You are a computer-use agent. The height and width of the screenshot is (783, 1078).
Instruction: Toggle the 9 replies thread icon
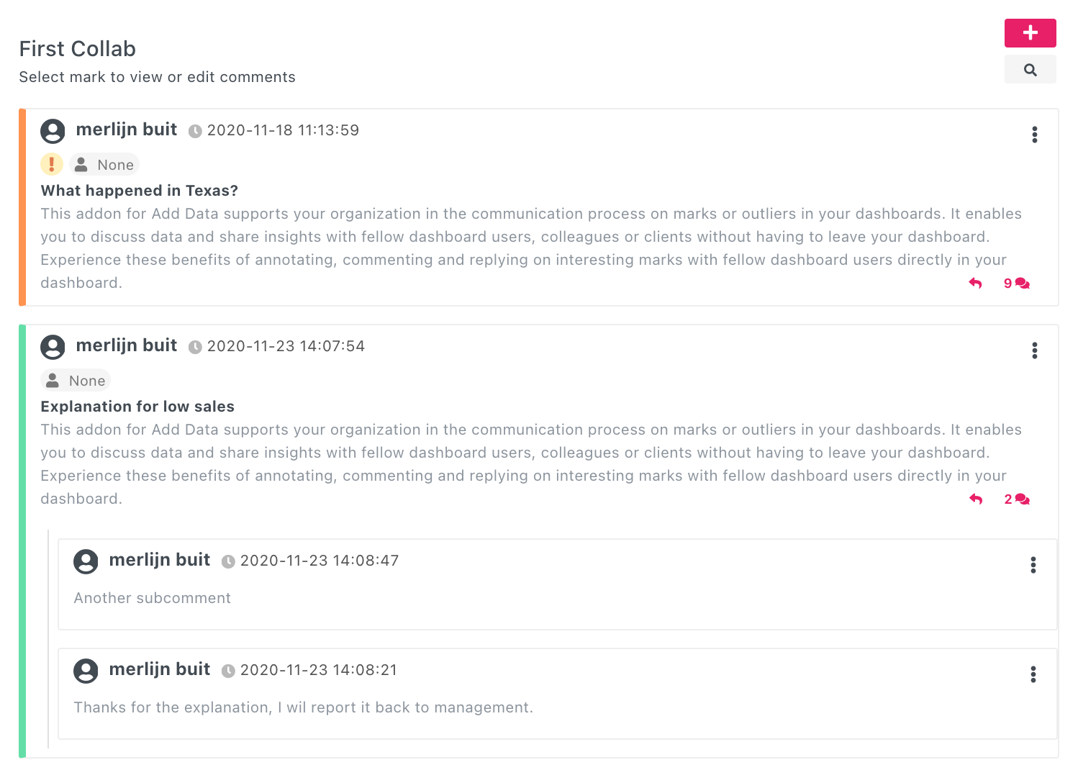click(x=1016, y=284)
